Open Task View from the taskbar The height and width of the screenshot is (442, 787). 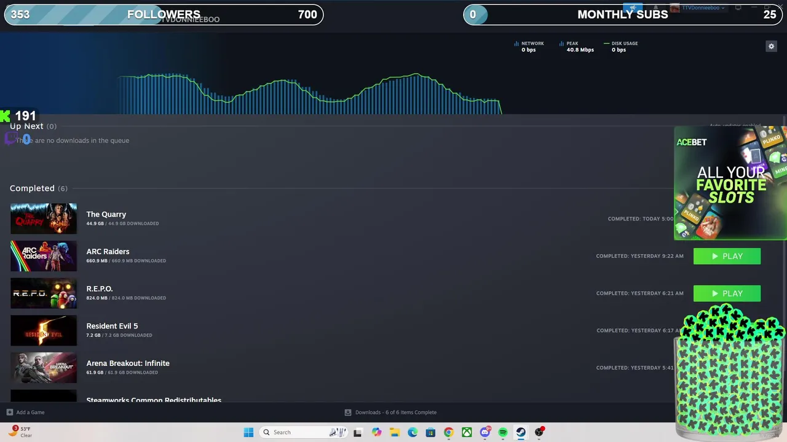coord(357,432)
